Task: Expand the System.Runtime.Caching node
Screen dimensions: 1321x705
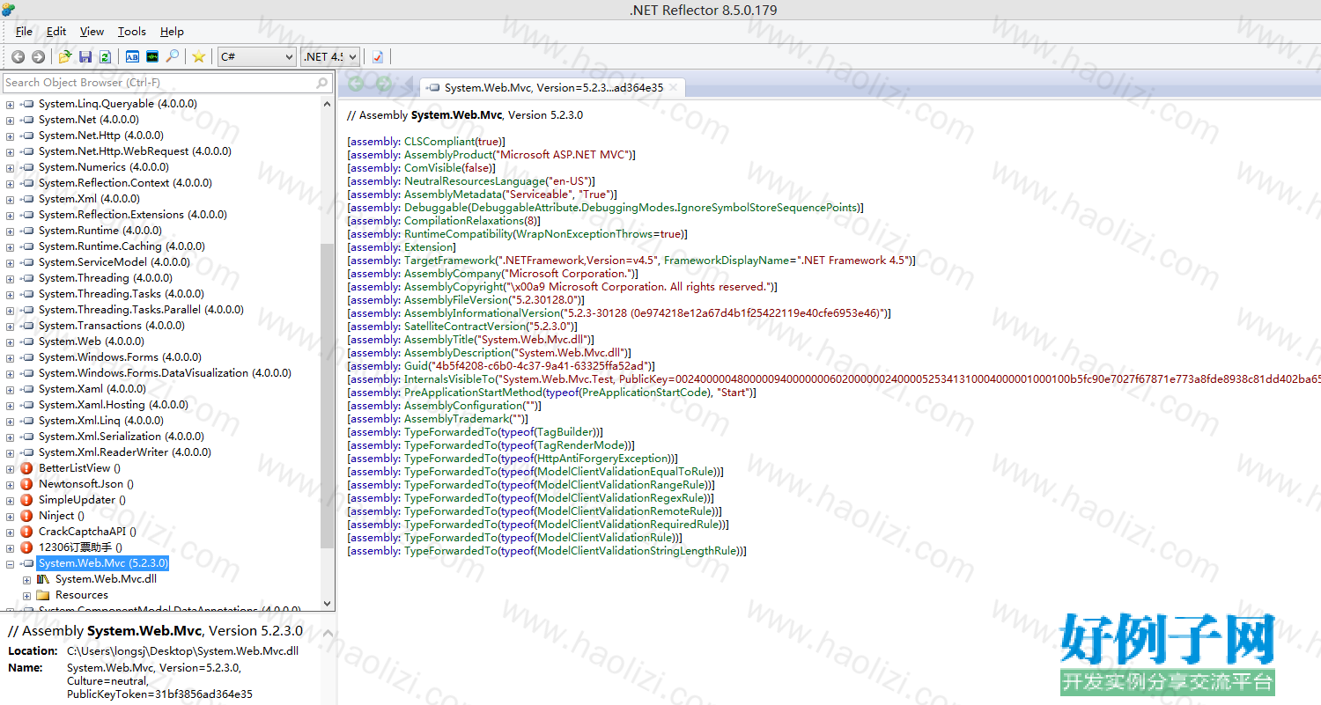Action: (x=11, y=246)
